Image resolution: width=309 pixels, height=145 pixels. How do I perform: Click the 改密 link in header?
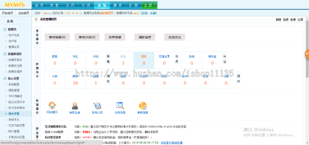[145, 13]
